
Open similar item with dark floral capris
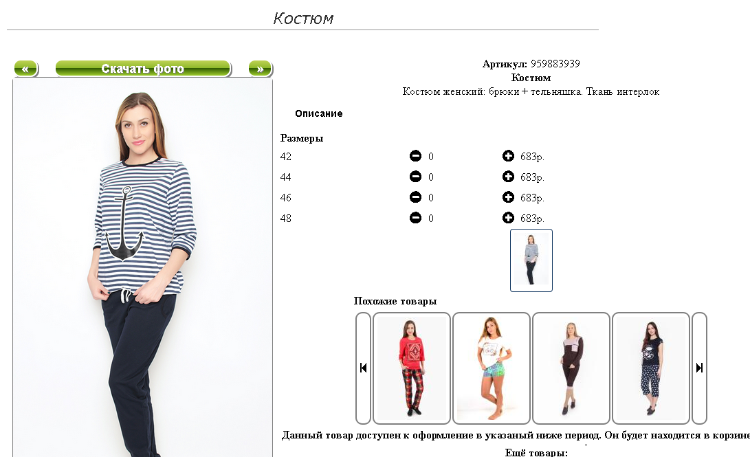coord(651,368)
